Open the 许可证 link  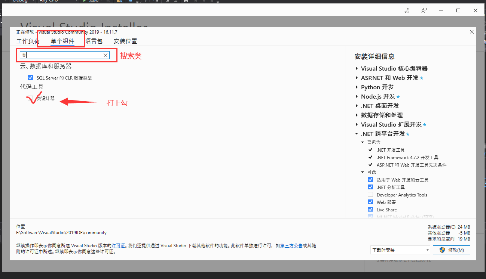[119, 246]
